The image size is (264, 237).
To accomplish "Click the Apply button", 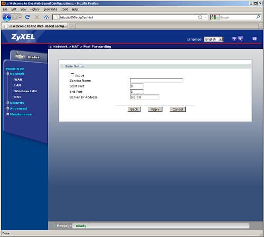I will pyautogui.click(x=155, y=109).
